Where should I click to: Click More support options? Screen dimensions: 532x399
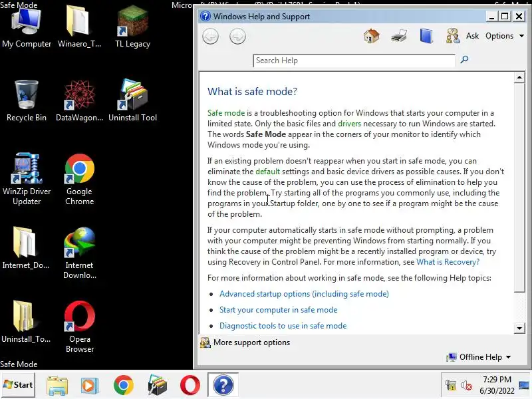point(245,342)
